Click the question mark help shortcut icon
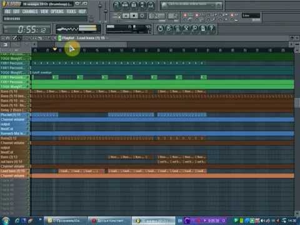The image size is (300, 225). point(211,28)
